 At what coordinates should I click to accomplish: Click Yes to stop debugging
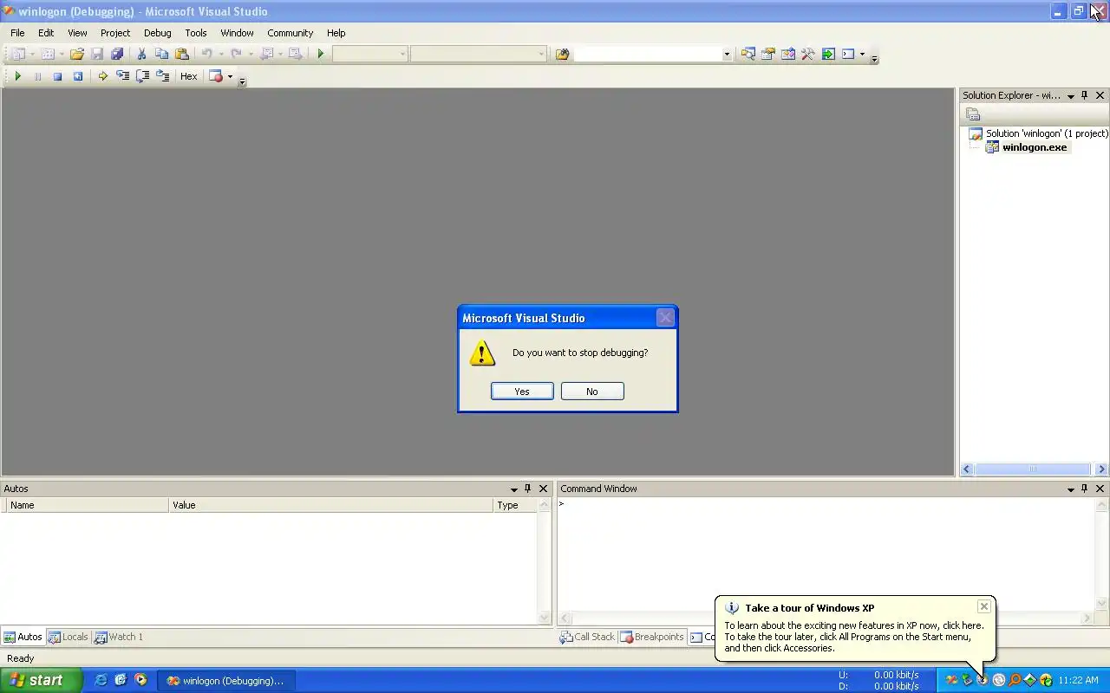(522, 392)
